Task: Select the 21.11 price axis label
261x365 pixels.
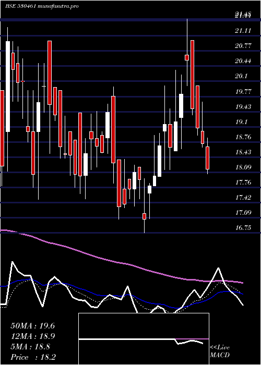Action: 243,31
